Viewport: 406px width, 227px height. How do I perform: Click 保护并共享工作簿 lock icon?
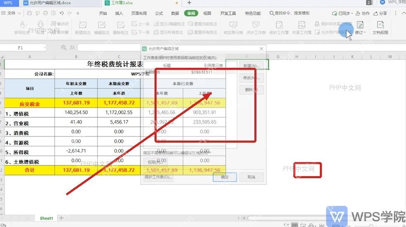coord(317,24)
